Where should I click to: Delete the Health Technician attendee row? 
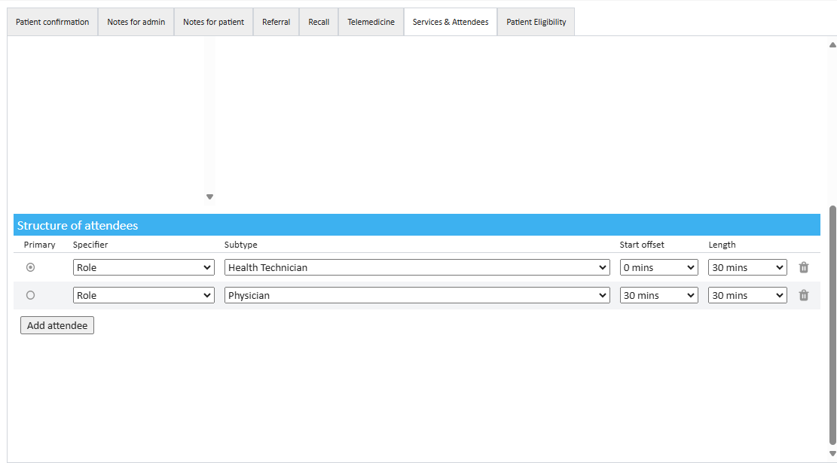pyautogui.click(x=804, y=267)
